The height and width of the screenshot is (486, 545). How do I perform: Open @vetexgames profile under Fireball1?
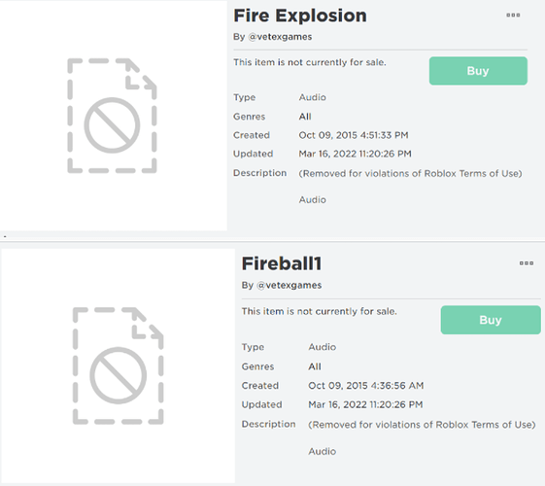coord(289,286)
